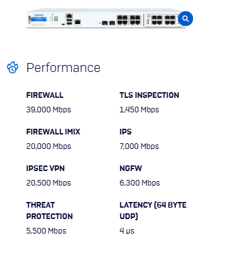Click the 6,300 Mbps NGFW value

(139, 183)
